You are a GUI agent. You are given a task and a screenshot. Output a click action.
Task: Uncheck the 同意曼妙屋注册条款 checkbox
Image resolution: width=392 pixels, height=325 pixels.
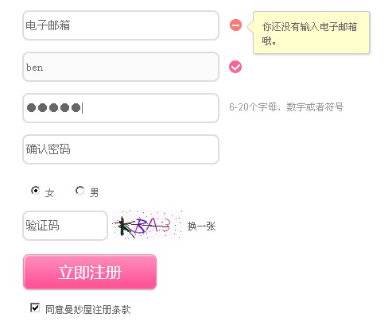click(35, 308)
